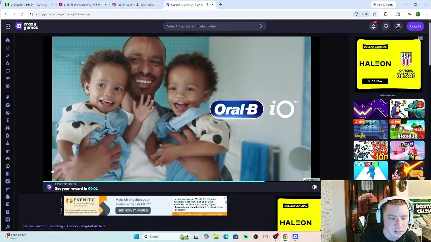Open the Multiplayer people icon in sidebar
The height and width of the screenshot is (242, 431).
[7, 86]
